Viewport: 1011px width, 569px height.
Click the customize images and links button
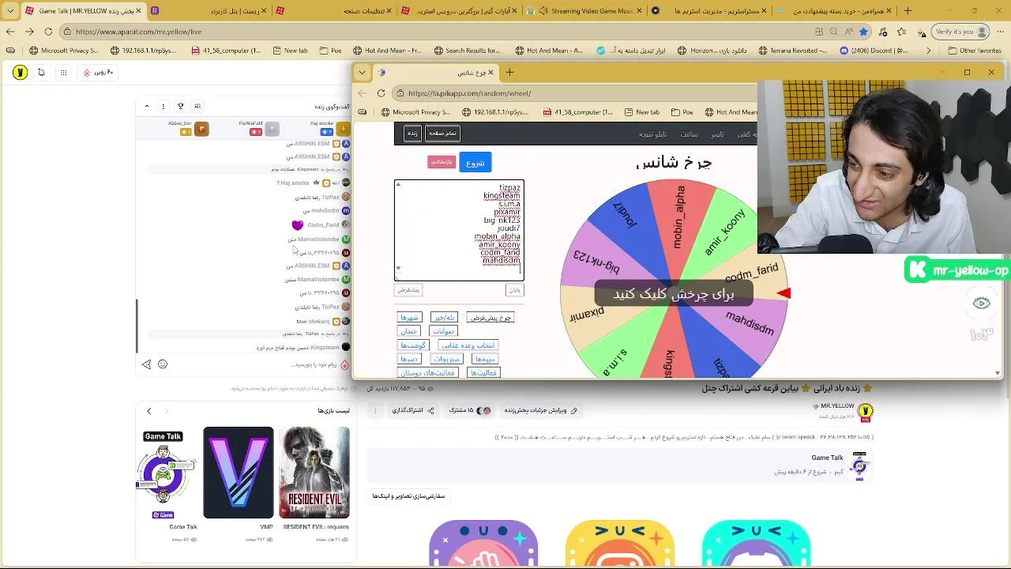pos(408,496)
